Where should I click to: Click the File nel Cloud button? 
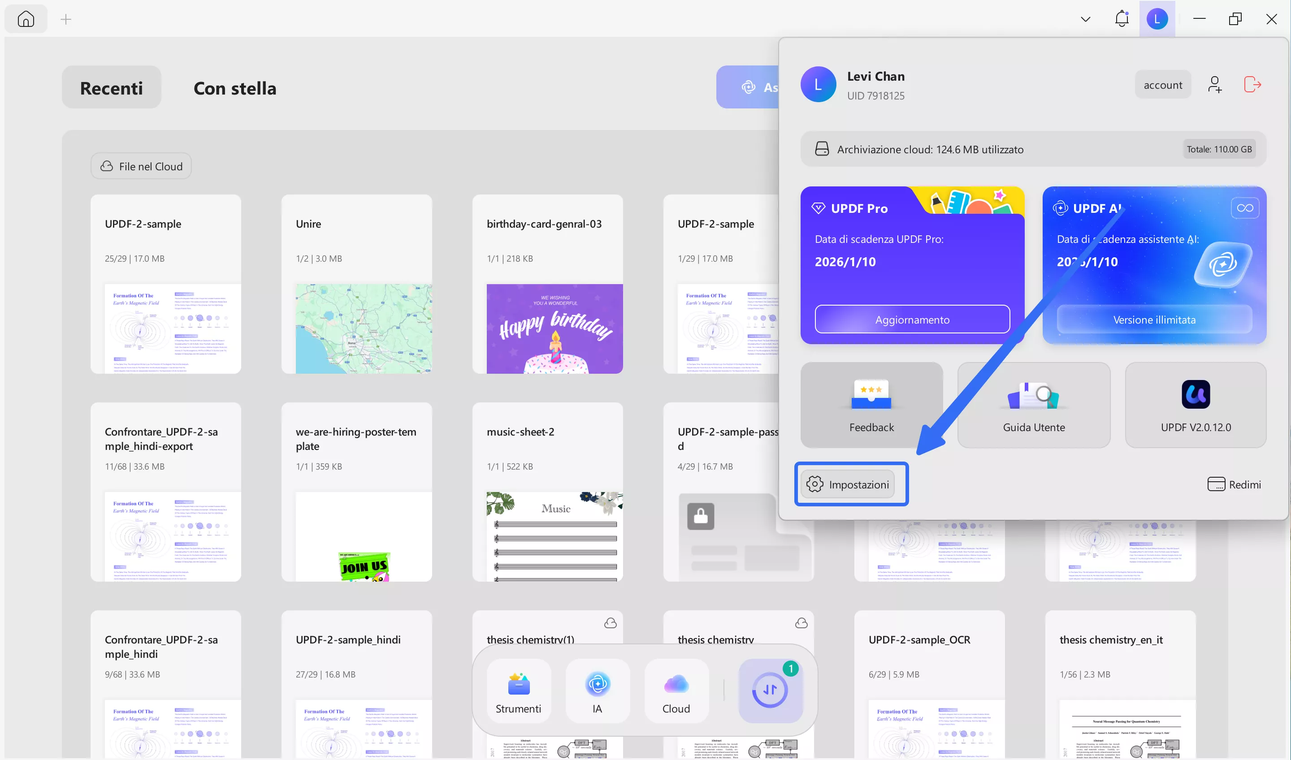click(x=141, y=166)
